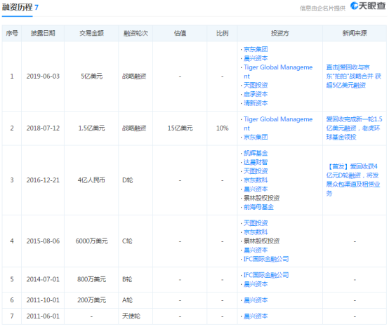The height and width of the screenshot is (329, 389).
Task: Click the 披露日期 column header
Action: [x=43, y=33]
